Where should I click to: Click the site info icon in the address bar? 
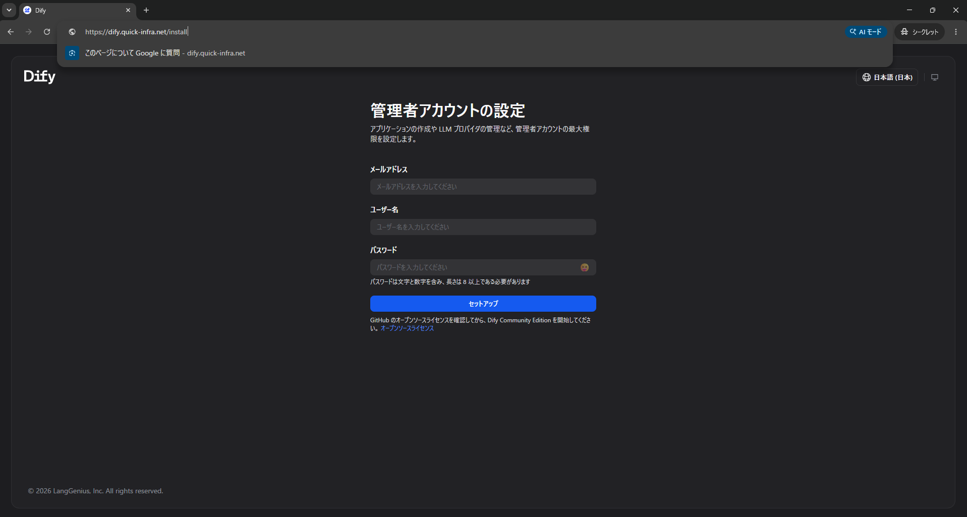[72, 32]
